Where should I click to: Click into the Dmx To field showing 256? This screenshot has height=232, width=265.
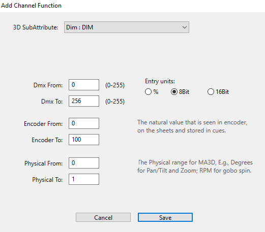point(84,101)
